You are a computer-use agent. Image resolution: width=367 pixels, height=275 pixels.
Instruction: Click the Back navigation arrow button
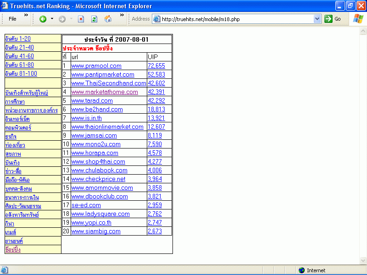coord(43,19)
